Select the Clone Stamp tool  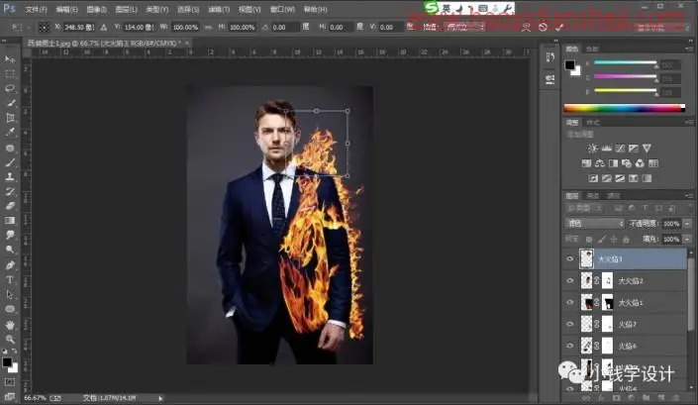tap(10, 177)
